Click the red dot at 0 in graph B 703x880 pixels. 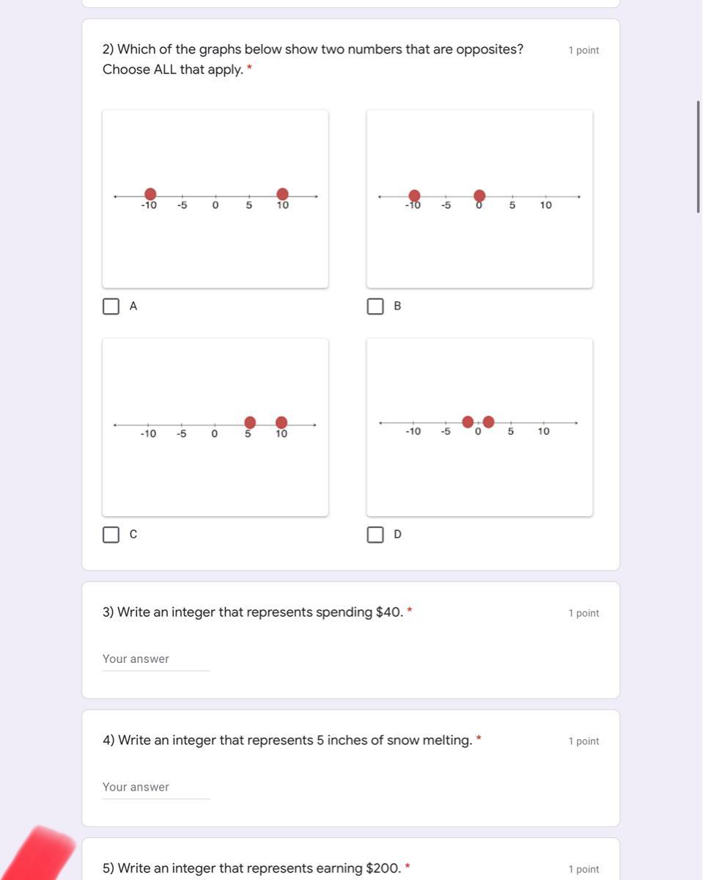479,195
